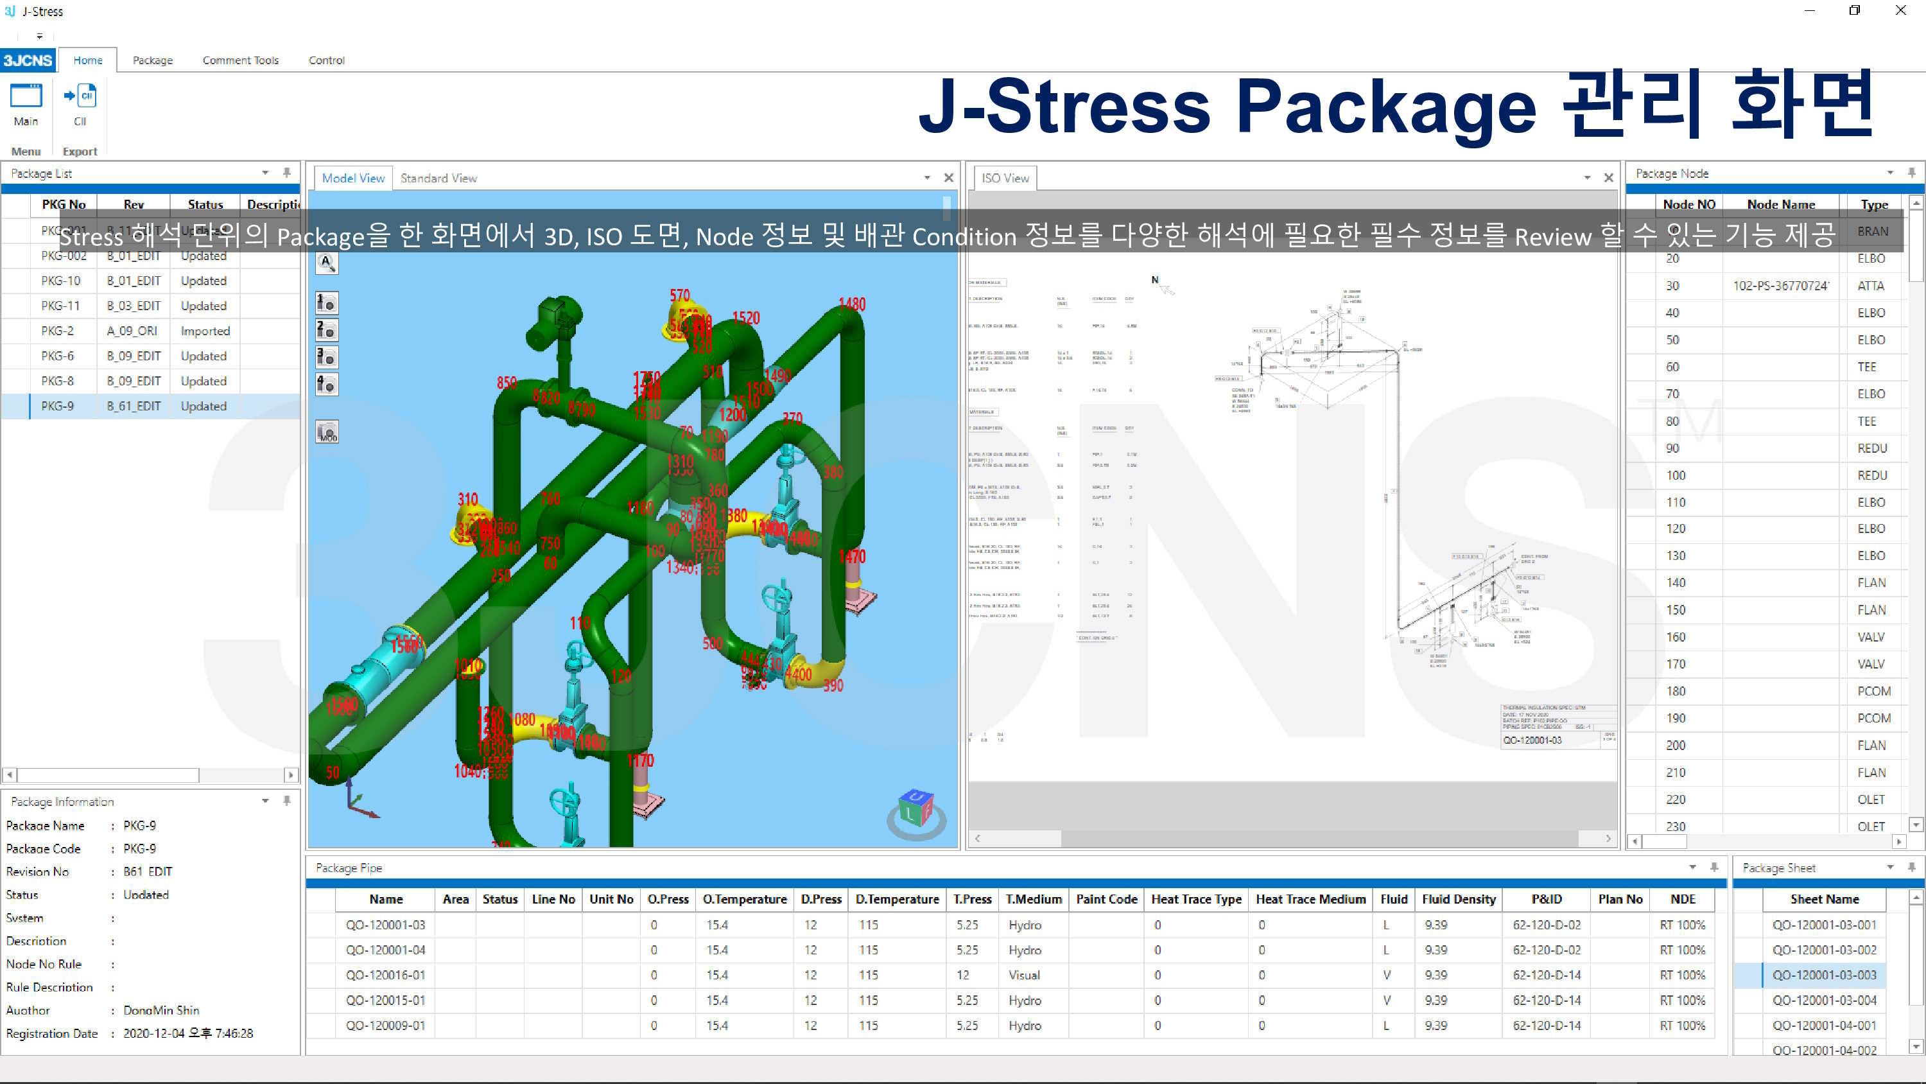The height and width of the screenshot is (1084, 1926).
Task: Open the quick access toolbar customize dropdown
Action: (x=40, y=35)
